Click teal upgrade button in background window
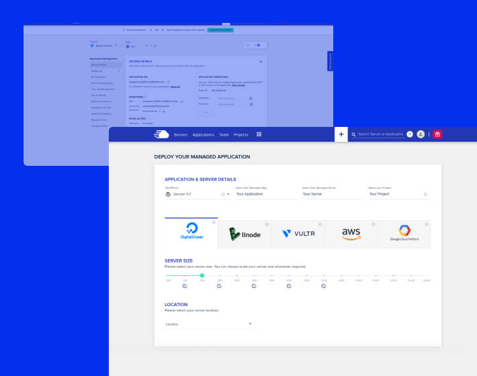 [220, 30]
